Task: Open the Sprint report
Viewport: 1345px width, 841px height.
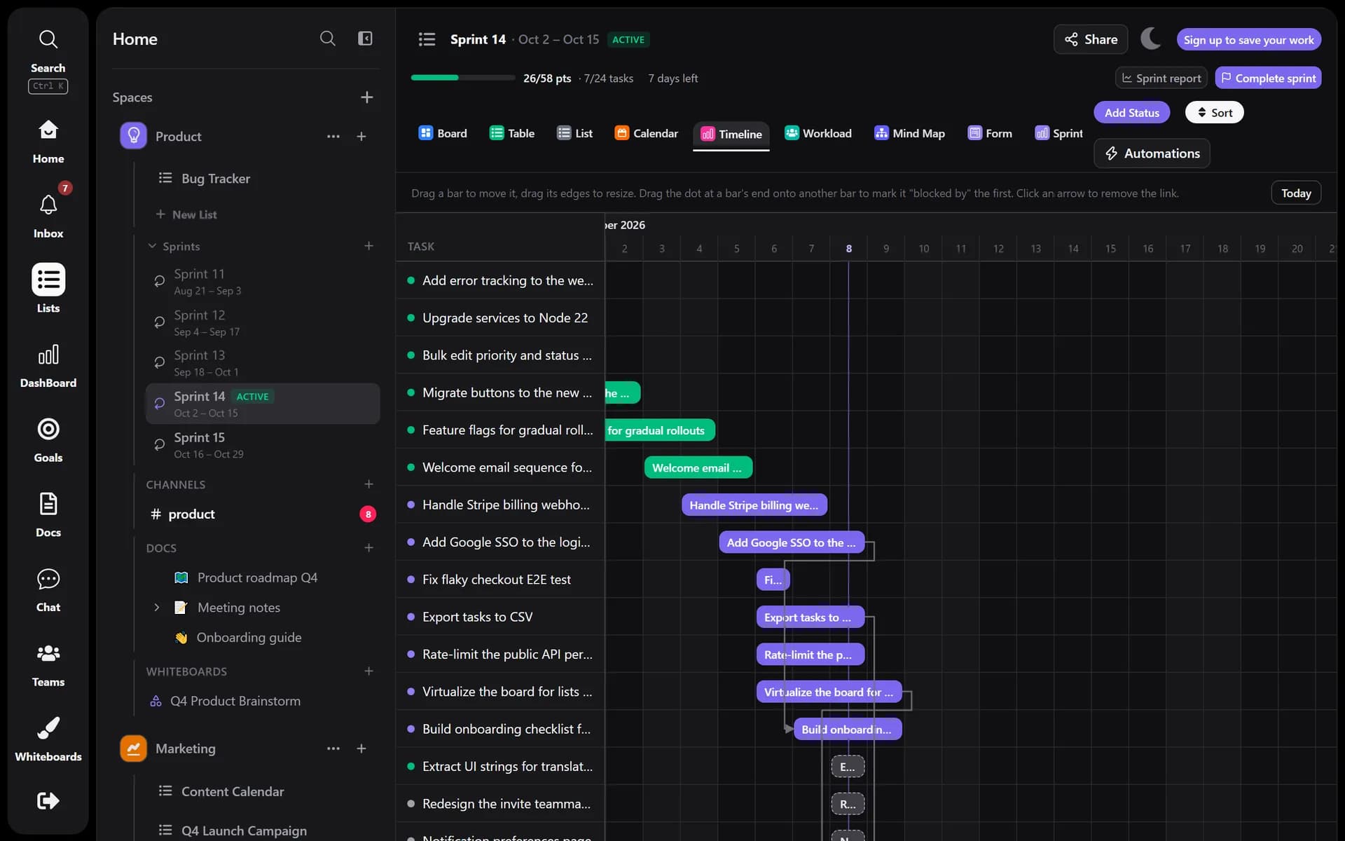Action: 1161,78
